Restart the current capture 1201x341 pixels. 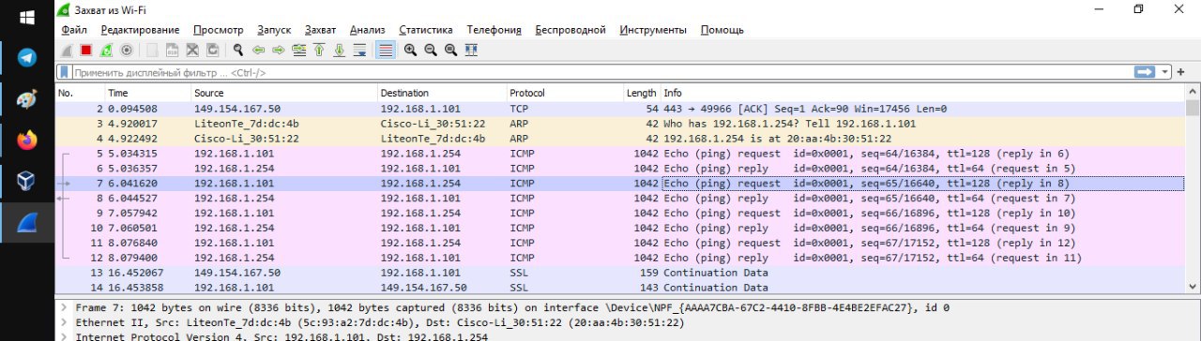click(106, 50)
